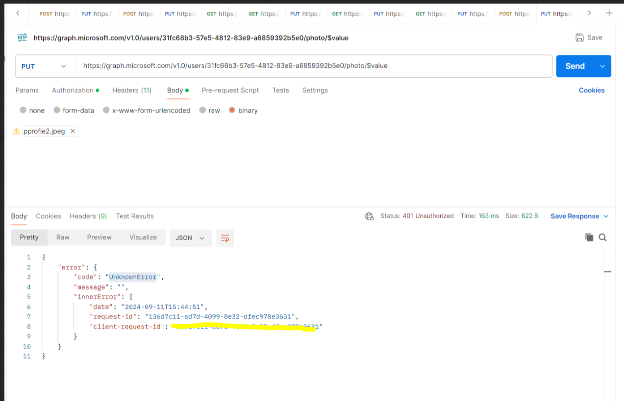Click the Status: 401 Unauthorized text

417,216
